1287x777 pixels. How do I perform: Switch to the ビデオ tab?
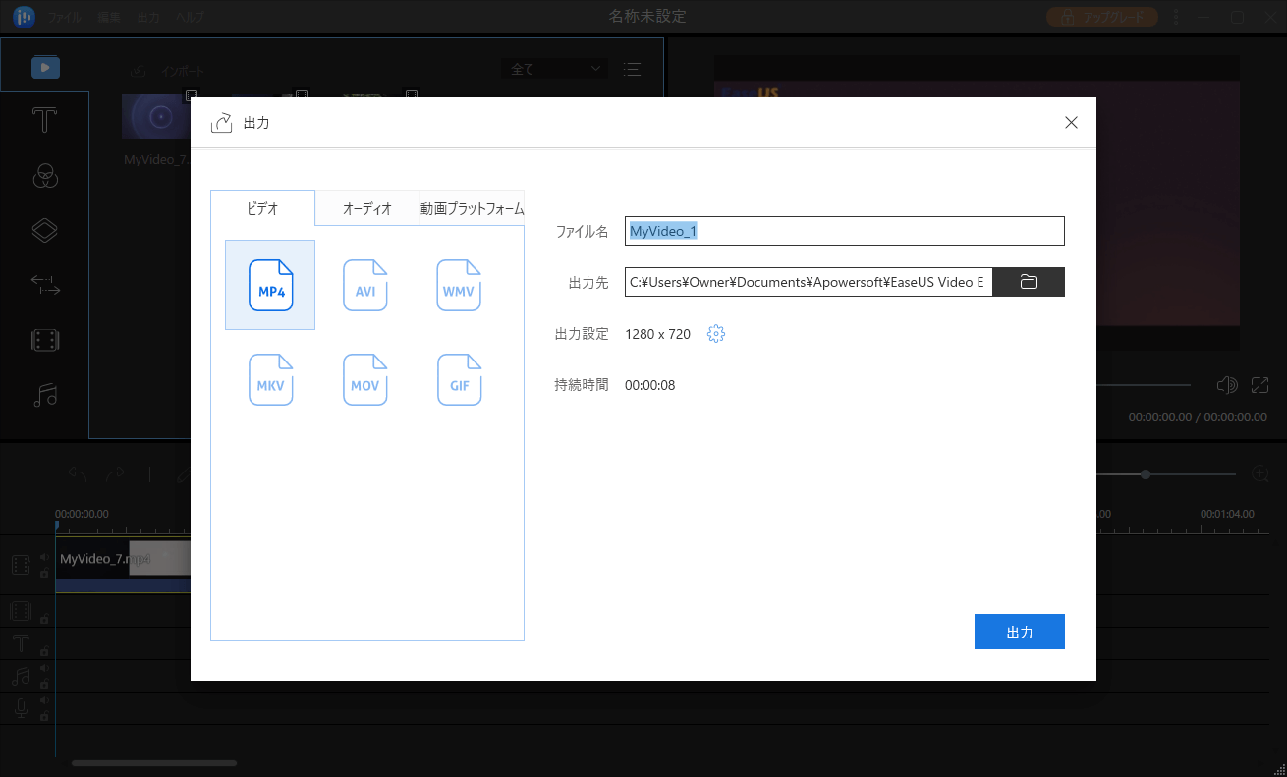coord(262,208)
